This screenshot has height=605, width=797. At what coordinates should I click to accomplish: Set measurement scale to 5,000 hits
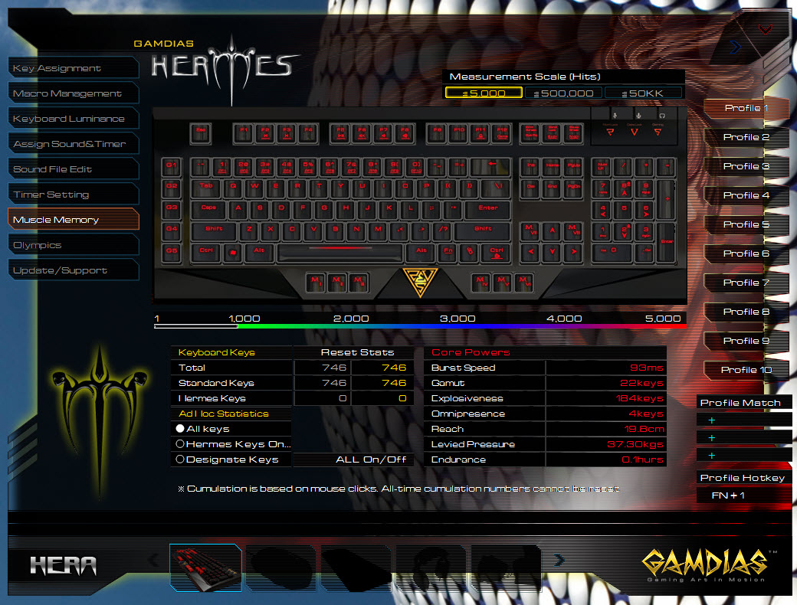coord(484,93)
